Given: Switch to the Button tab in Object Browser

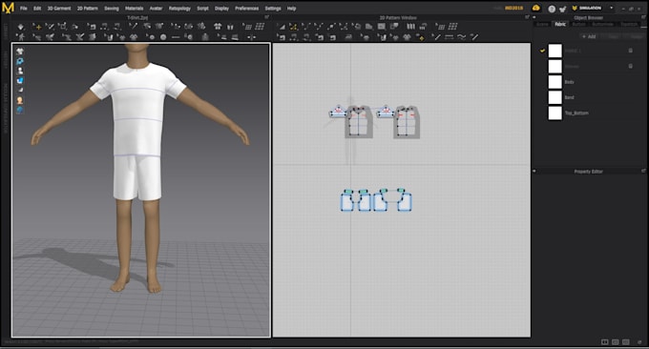Looking at the screenshot, I should pos(578,25).
